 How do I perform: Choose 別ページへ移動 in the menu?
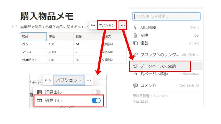[166, 74]
